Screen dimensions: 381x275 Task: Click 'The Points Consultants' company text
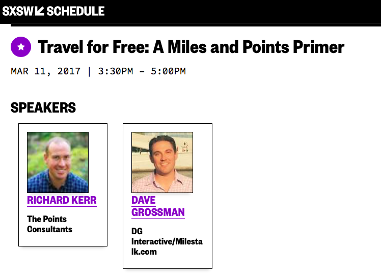[49, 224]
